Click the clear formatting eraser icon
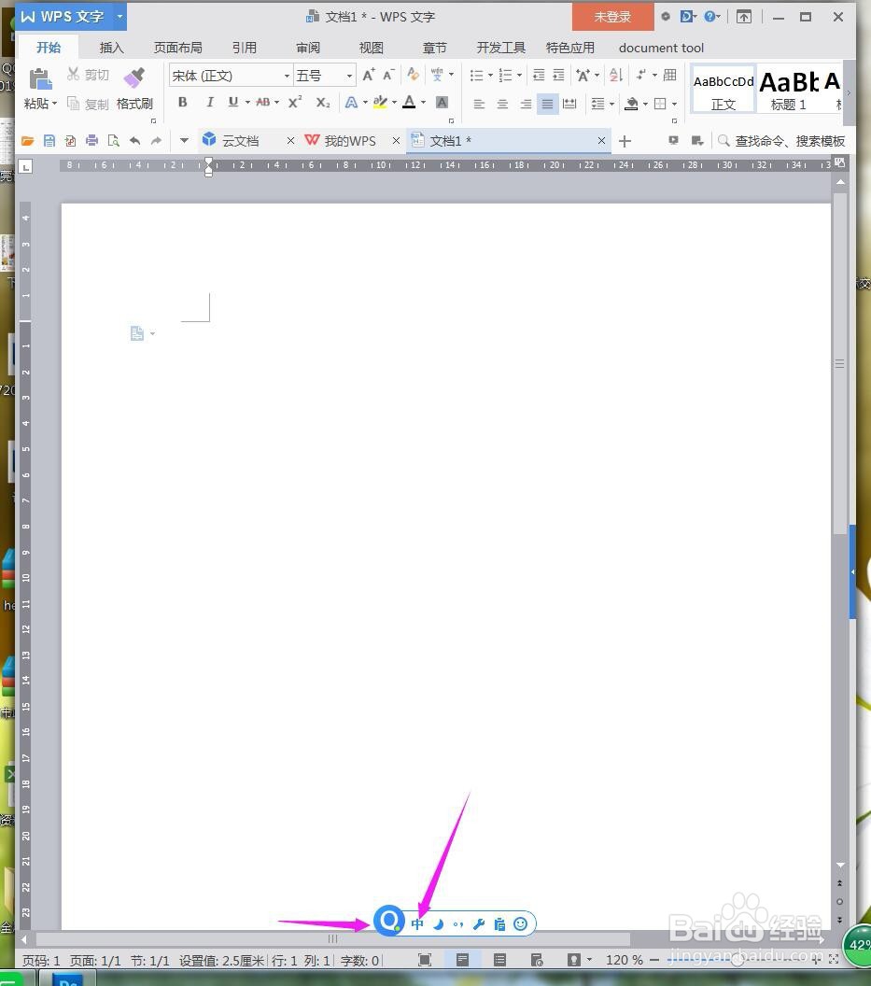Image resolution: width=871 pixels, height=986 pixels. [414, 75]
